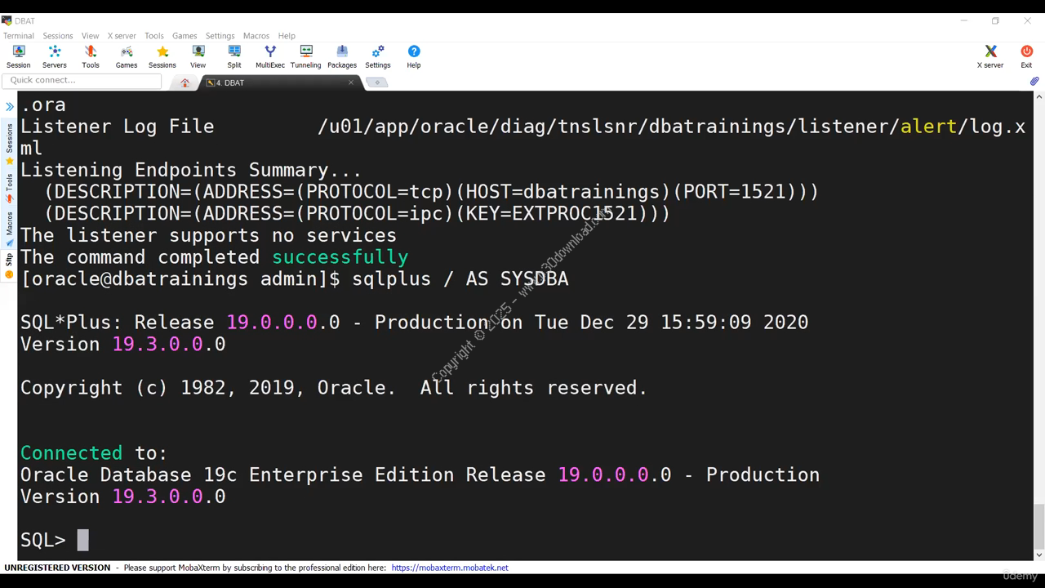Open the Macros sidebar tab
The width and height of the screenshot is (1045, 588).
pyautogui.click(x=9, y=229)
